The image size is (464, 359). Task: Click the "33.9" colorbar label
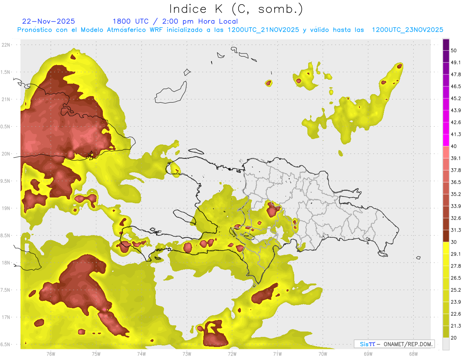[456, 206]
